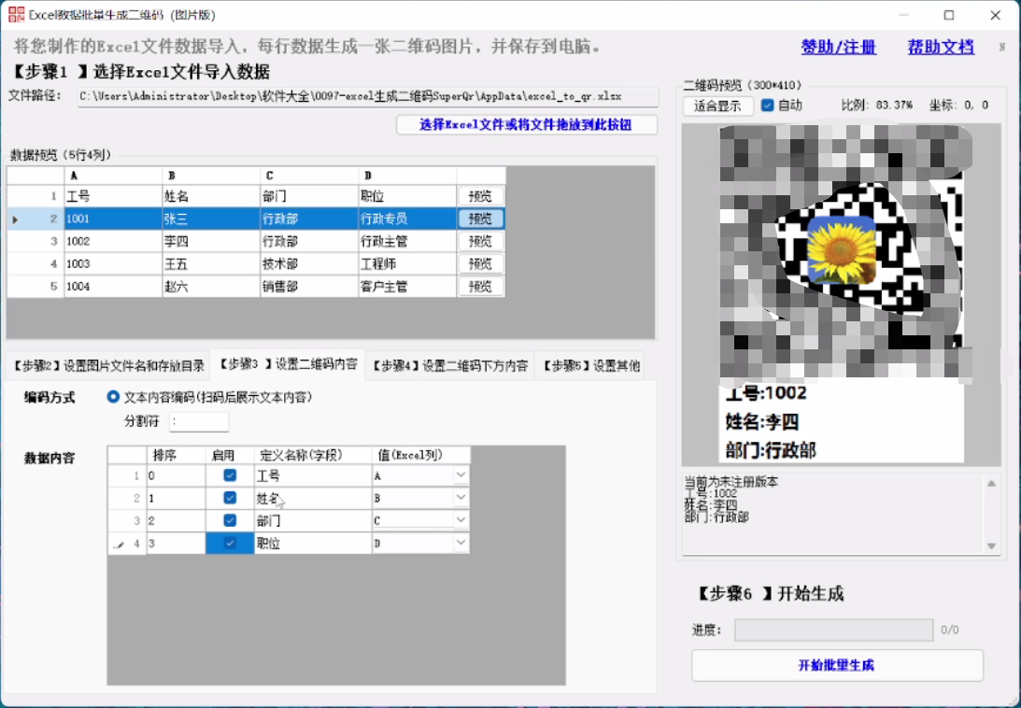Click the sunflower logo in QR preview

coord(841,248)
